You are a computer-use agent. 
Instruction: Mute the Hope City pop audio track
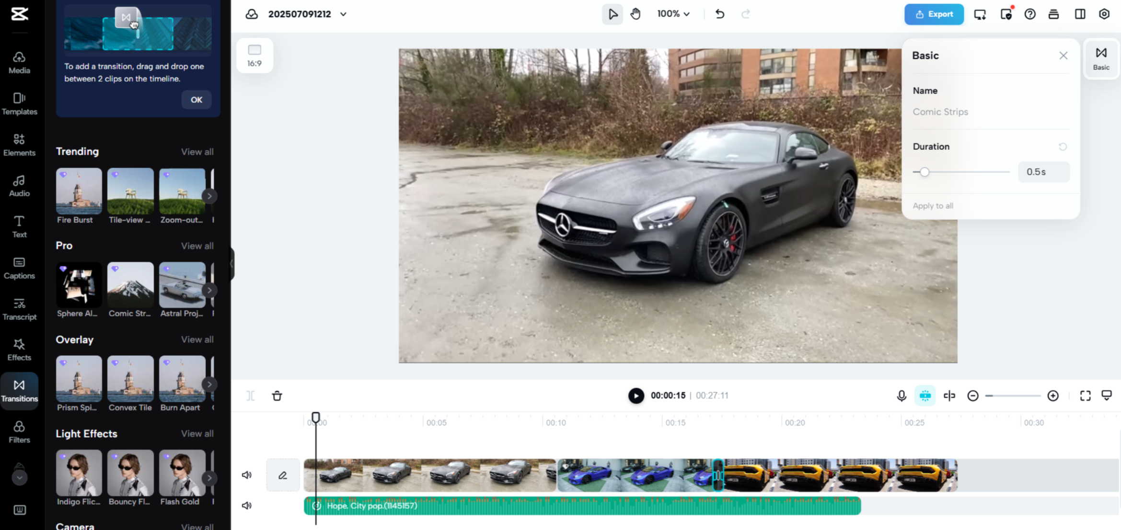pos(247,505)
